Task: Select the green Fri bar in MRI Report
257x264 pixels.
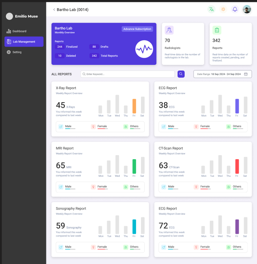Action: pos(134,166)
